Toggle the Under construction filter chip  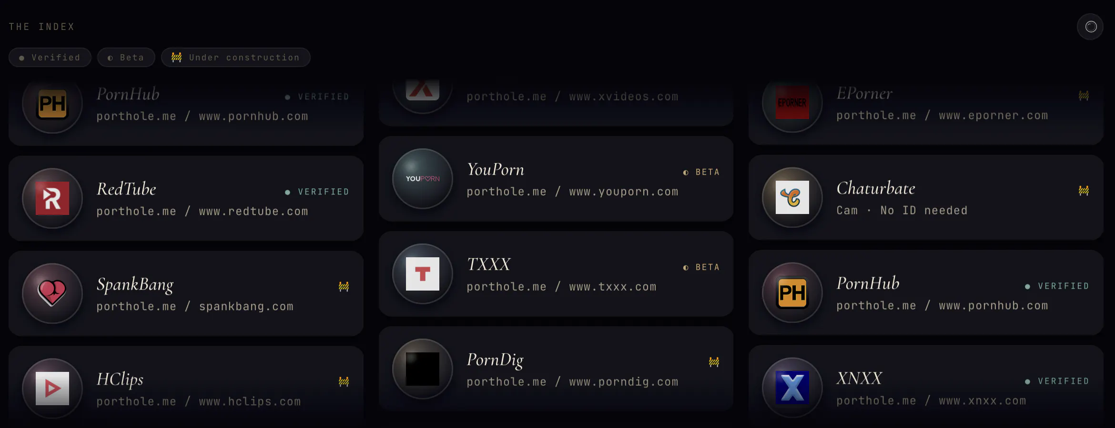coord(236,58)
